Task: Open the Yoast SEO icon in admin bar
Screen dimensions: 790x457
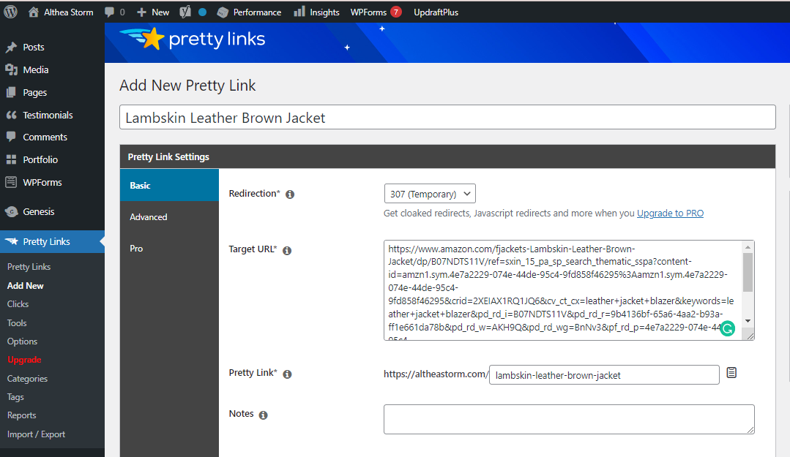Action: click(x=185, y=12)
